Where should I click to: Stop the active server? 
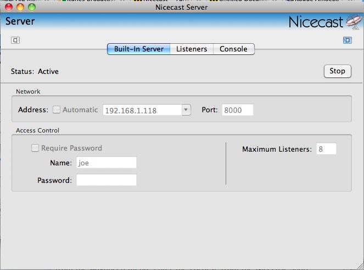tap(337, 71)
